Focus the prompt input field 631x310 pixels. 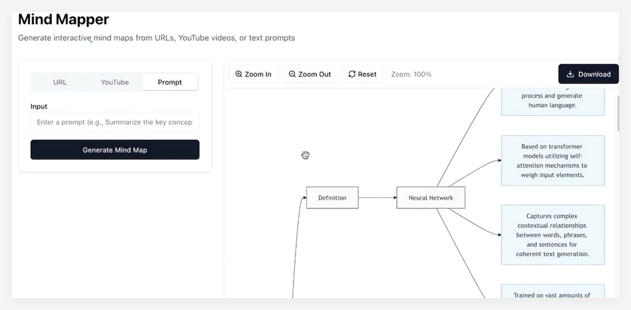click(115, 122)
